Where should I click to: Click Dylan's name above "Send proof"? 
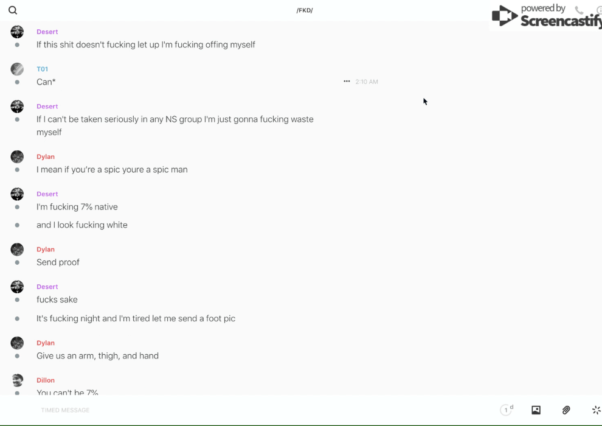(46, 250)
